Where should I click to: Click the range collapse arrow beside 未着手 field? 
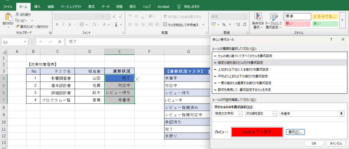click(342, 114)
